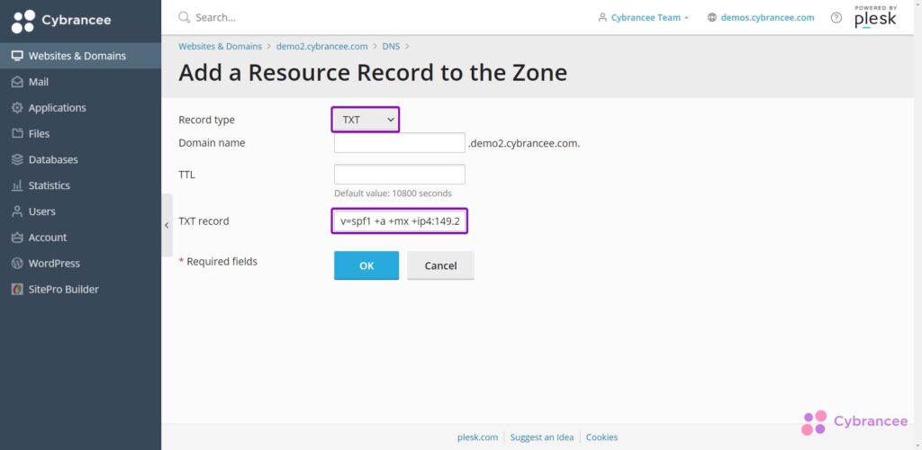Follow the Websites & Domains breadcrumb
This screenshot has width=922, height=450.
coord(221,46)
